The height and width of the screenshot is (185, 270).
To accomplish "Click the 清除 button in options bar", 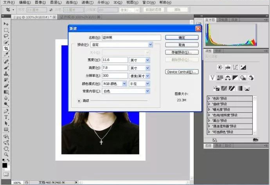I will tap(177, 10).
